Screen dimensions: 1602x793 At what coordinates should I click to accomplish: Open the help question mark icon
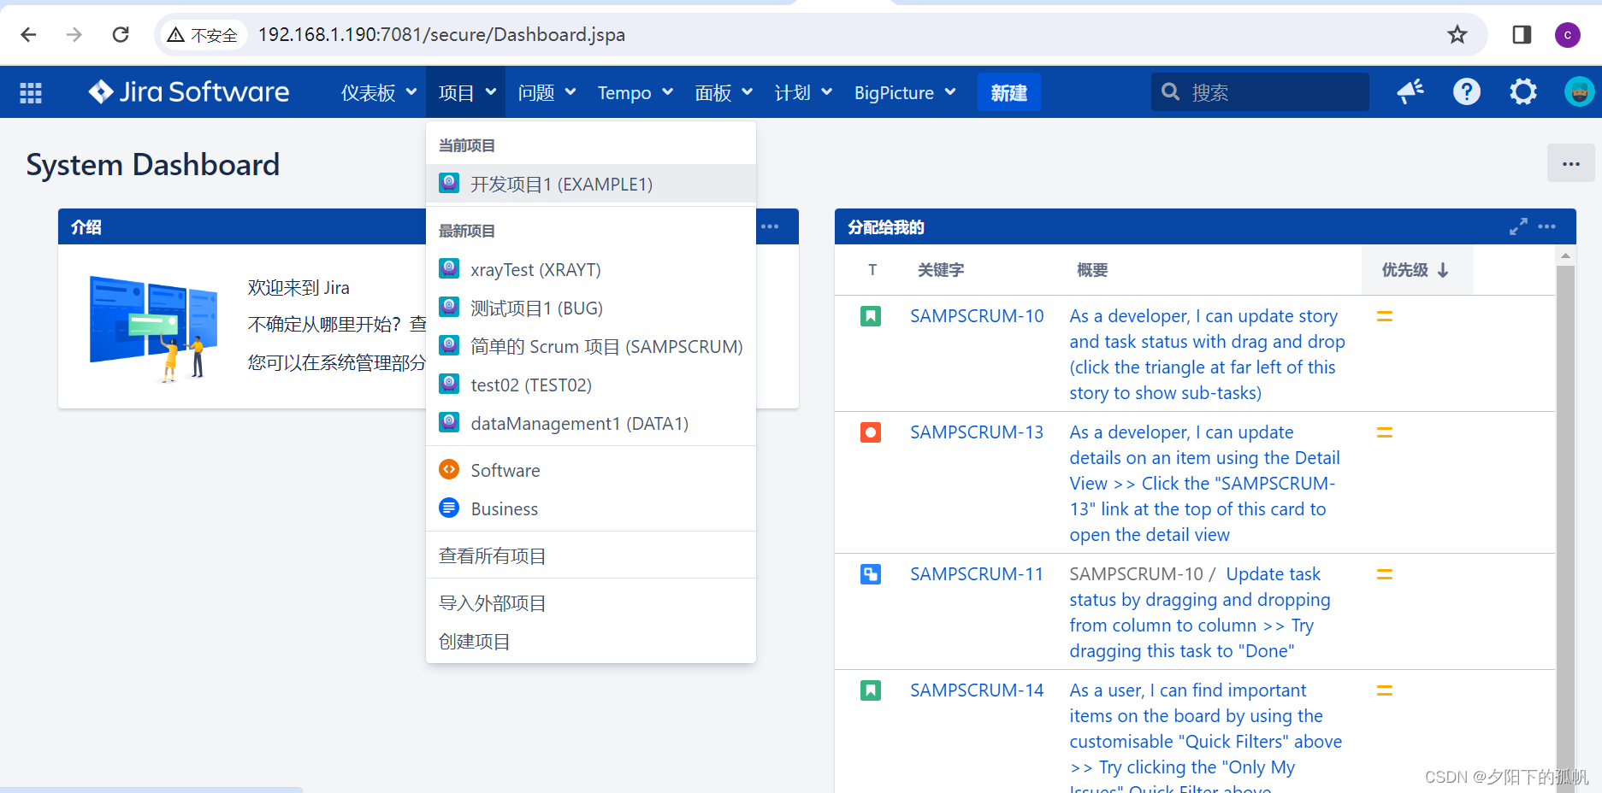coord(1467,91)
